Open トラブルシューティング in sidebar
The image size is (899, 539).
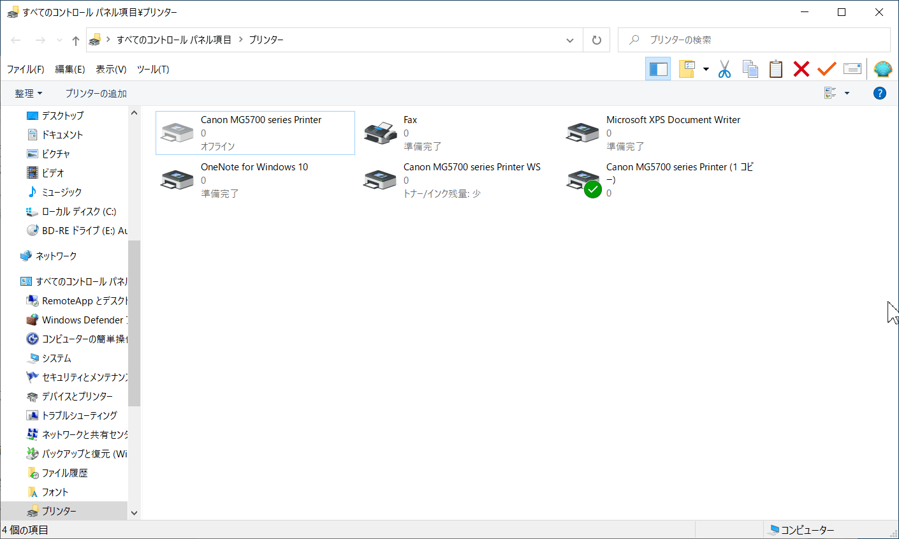[80, 415]
